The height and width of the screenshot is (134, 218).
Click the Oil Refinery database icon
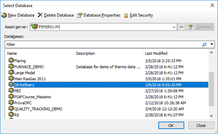[11, 84]
